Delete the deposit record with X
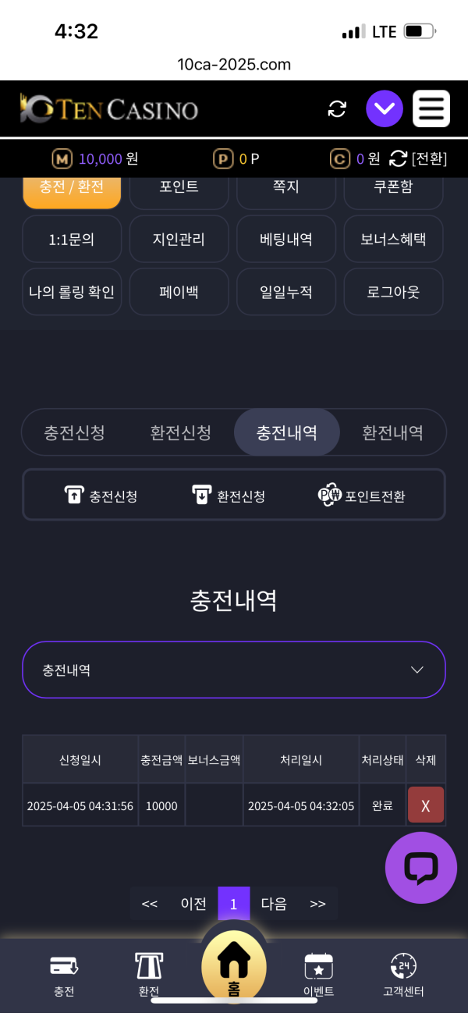 tap(426, 805)
